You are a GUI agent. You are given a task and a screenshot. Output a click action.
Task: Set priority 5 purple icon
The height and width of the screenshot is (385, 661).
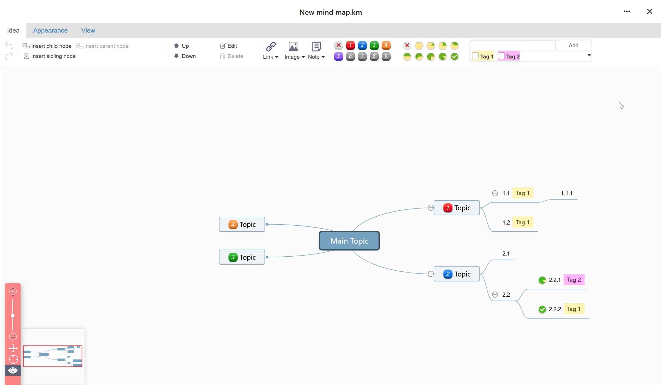[339, 57]
